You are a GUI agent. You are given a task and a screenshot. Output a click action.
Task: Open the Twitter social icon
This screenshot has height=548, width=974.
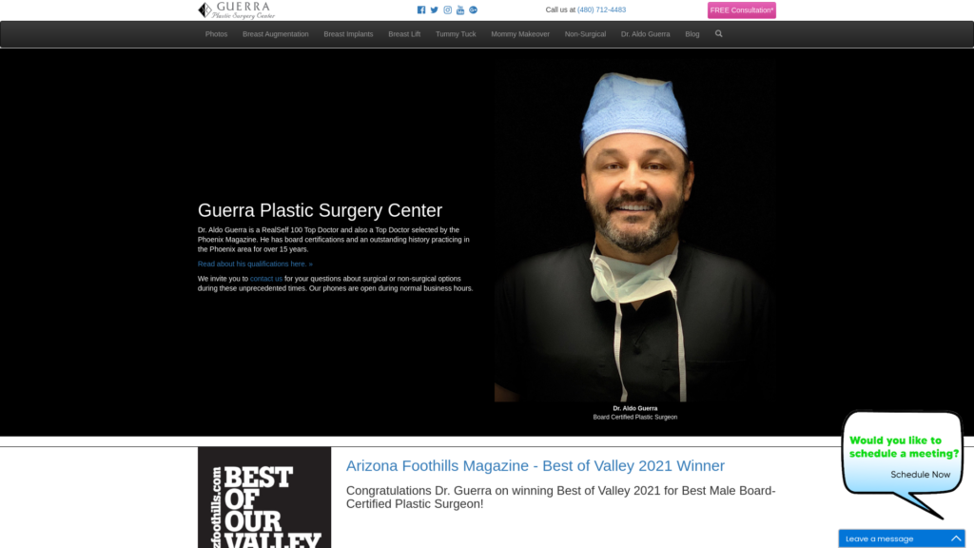tap(434, 10)
